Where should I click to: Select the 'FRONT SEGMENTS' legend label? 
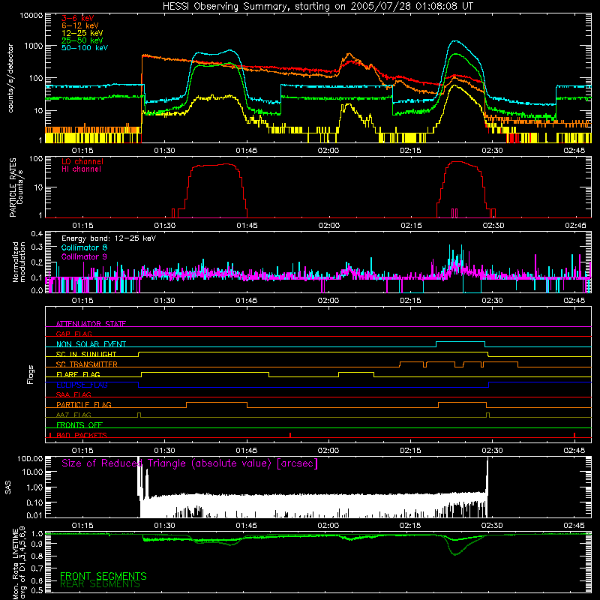tap(103, 576)
